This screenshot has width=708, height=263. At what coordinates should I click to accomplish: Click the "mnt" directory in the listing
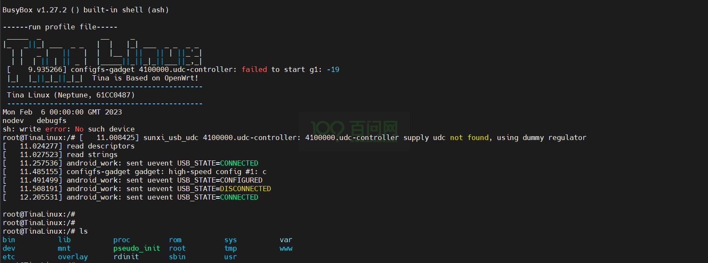tap(64, 248)
